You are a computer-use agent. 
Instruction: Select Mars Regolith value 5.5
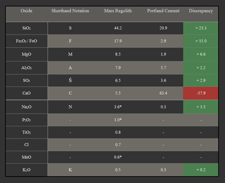pos(118,93)
